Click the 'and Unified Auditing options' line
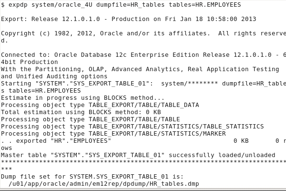The image size is (286, 191). [x=54, y=76]
